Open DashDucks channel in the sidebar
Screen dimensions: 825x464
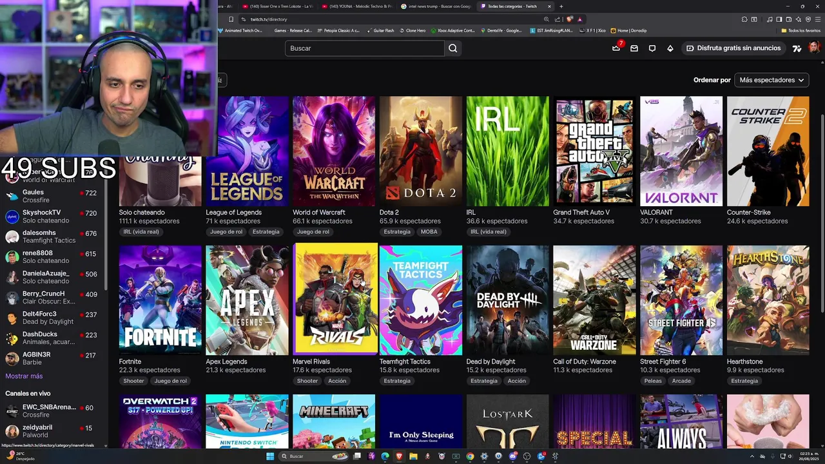tap(52, 338)
